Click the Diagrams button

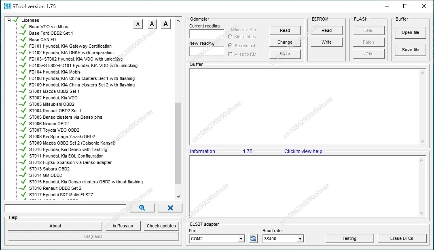pos(93,236)
